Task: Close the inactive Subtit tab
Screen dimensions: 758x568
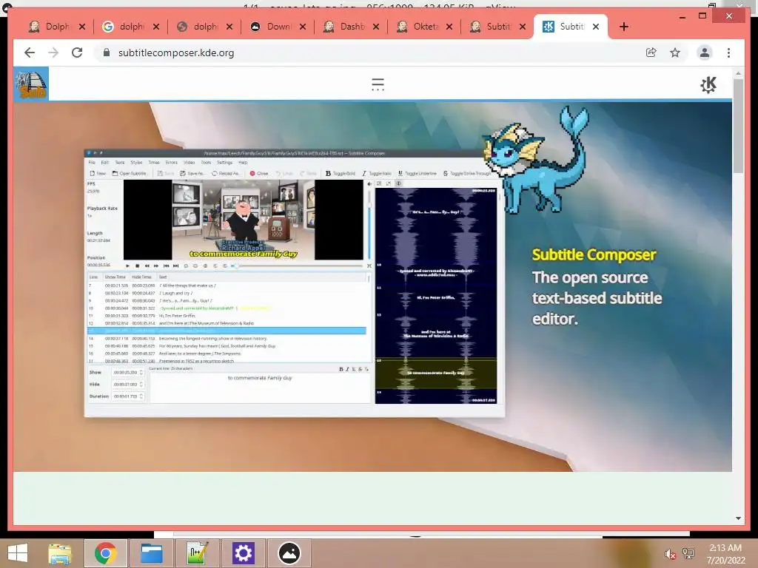Action: pos(523,27)
